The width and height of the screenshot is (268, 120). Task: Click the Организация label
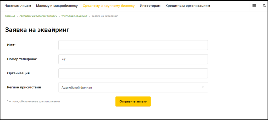[x=18, y=73]
